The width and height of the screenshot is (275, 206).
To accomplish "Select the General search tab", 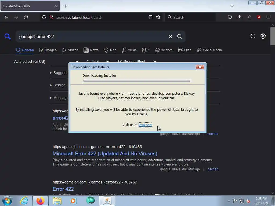I will pos(25,50).
